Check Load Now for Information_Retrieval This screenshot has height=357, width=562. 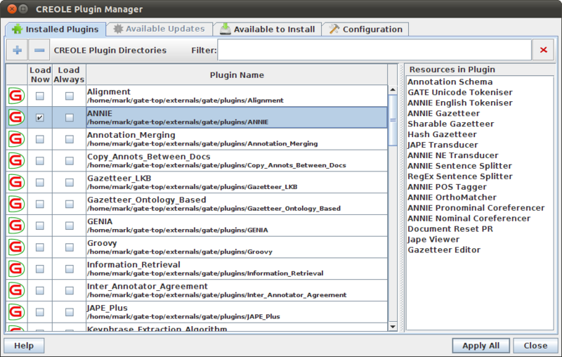click(x=40, y=269)
